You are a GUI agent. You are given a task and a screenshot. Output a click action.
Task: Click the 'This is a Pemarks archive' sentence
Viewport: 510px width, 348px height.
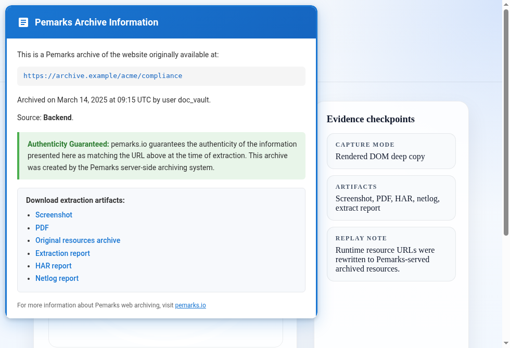[x=118, y=55]
